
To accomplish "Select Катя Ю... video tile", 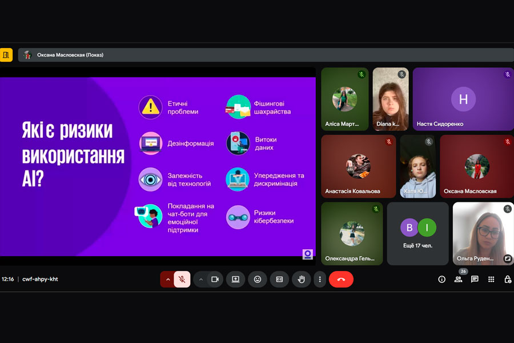I will click(418, 166).
